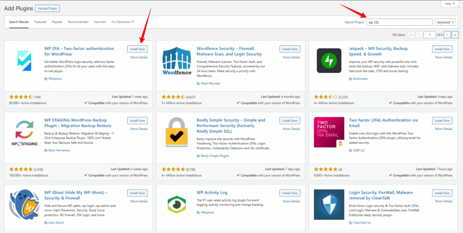
Task: Click author link Rene Hermenau
Action: click(x=59, y=150)
